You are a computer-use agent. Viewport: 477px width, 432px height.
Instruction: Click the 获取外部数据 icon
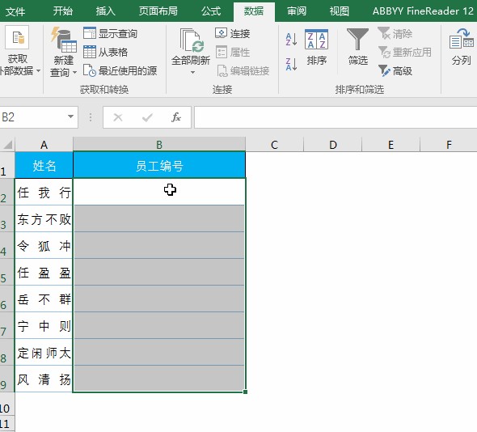click(17, 37)
